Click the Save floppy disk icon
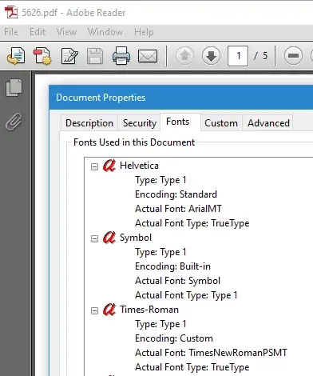Screen dimensions: 313x376 [95, 56]
